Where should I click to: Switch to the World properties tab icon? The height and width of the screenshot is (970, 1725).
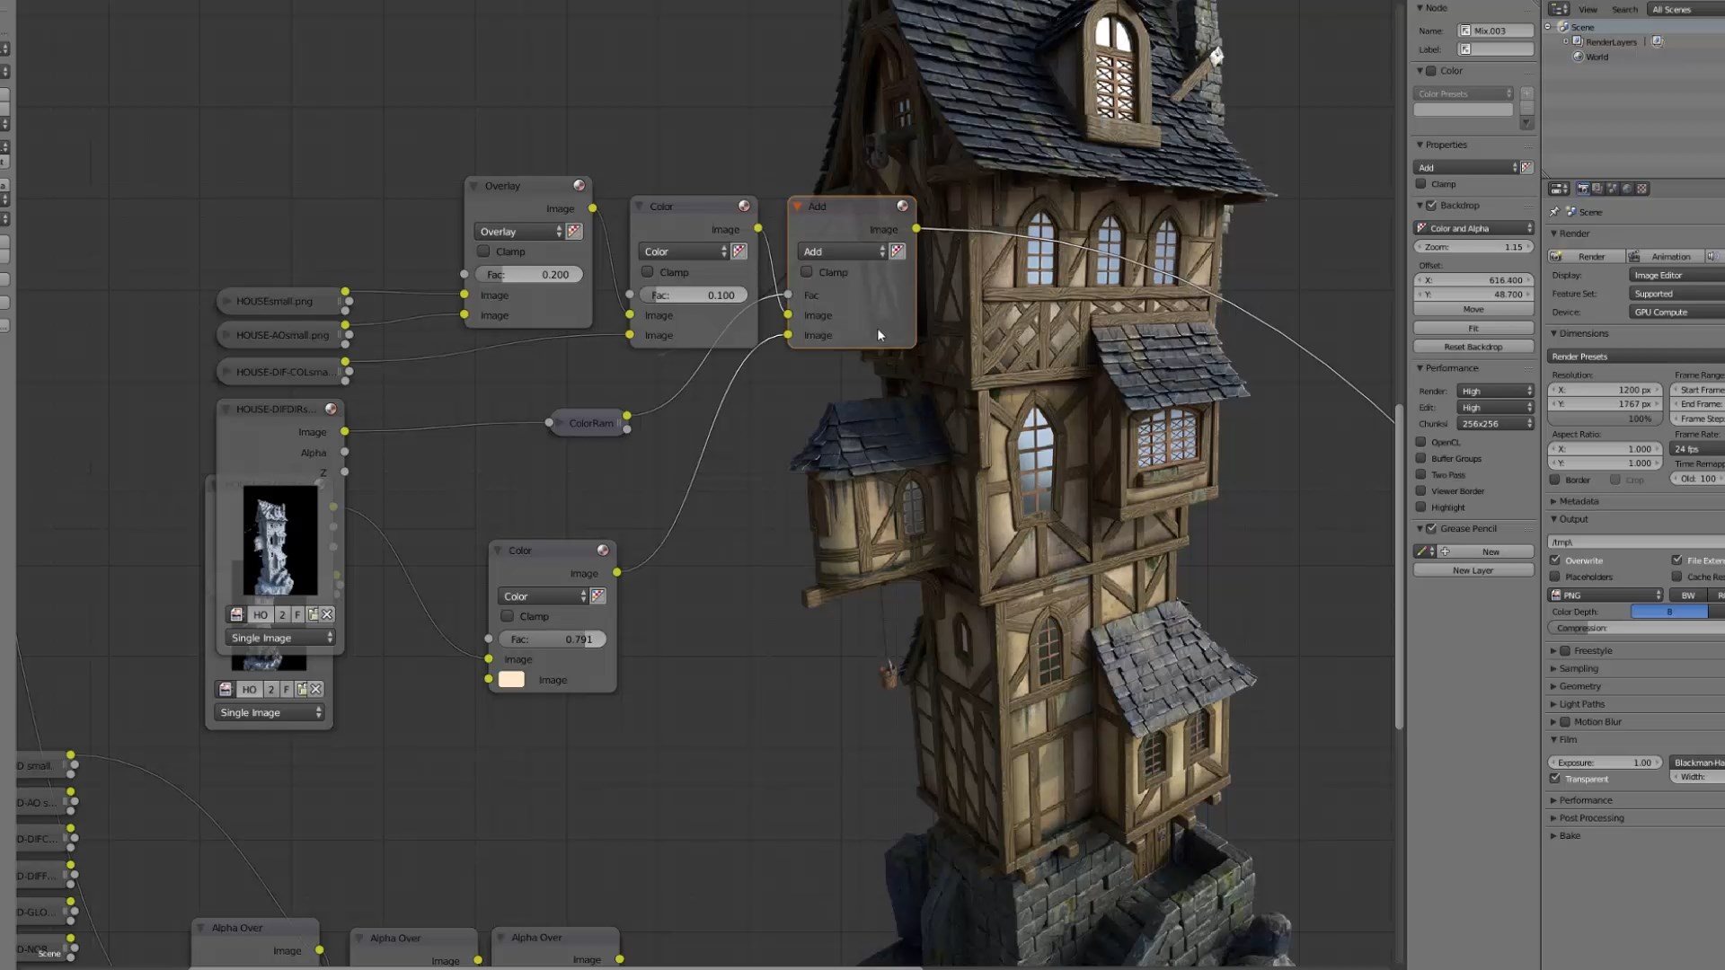click(x=1627, y=189)
